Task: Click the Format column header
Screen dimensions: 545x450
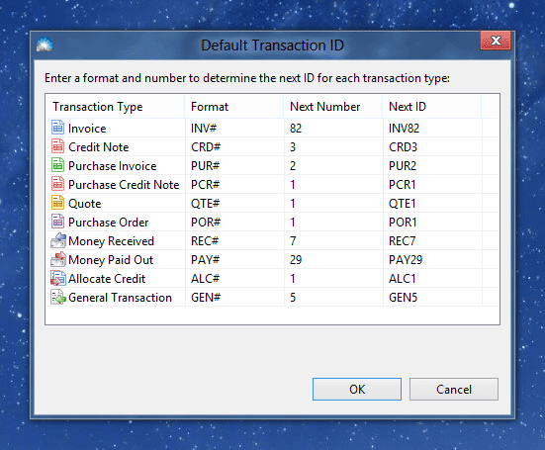Action: [x=234, y=107]
